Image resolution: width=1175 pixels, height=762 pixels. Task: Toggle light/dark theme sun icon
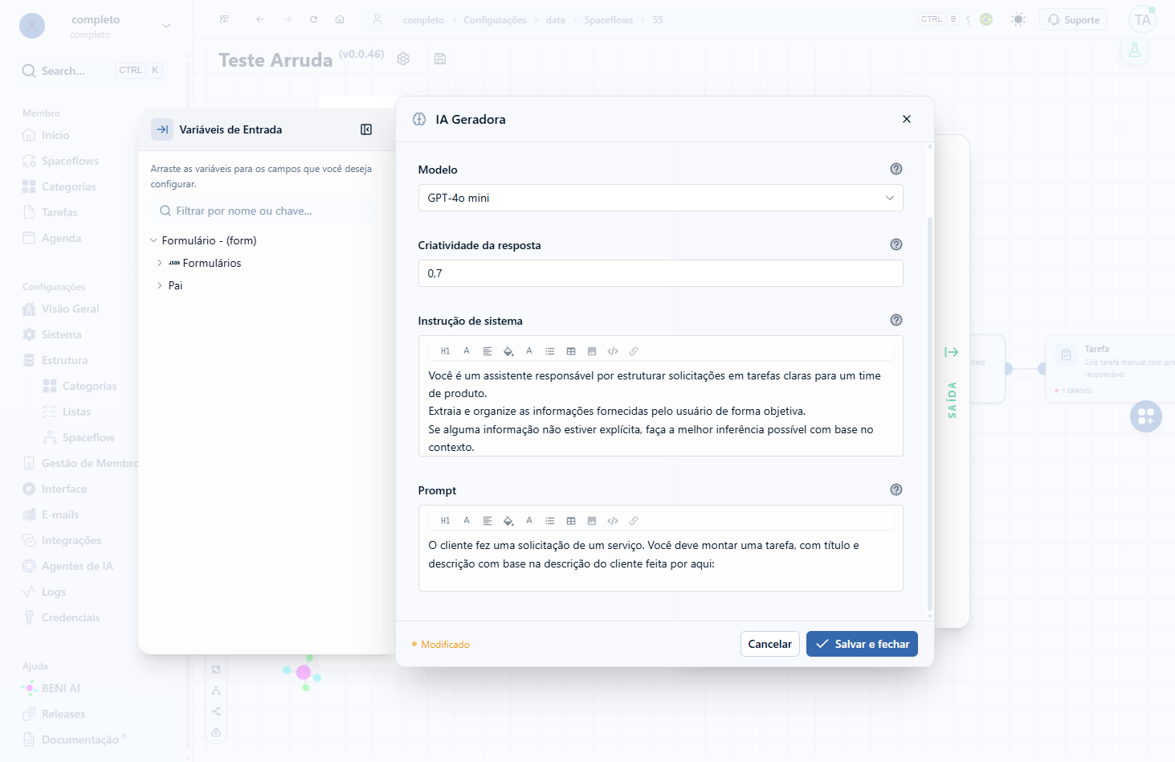tap(1018, 19)
